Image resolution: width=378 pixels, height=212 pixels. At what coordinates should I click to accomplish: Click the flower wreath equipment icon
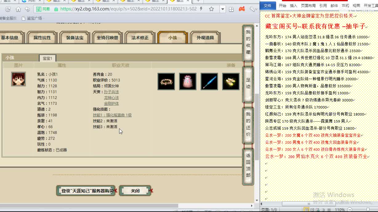(x=166, y=81)
